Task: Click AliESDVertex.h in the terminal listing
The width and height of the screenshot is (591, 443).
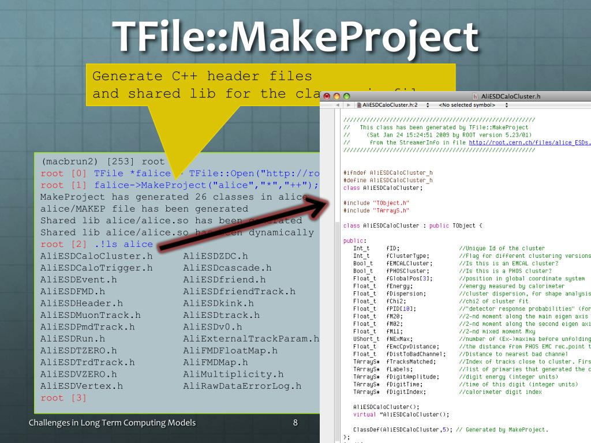Action: (81, 386)
